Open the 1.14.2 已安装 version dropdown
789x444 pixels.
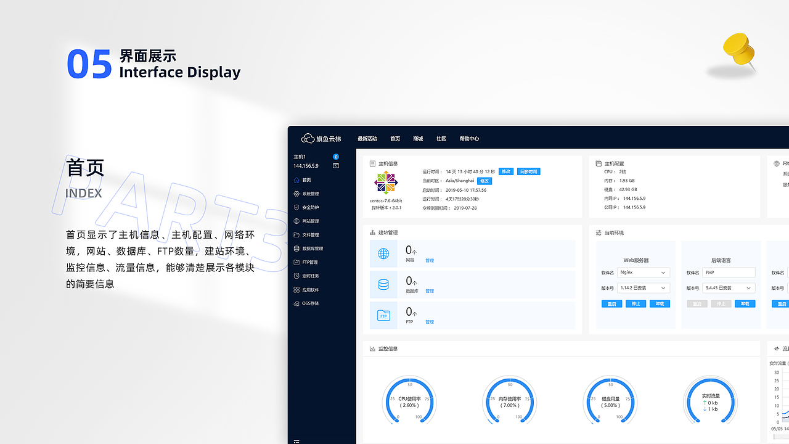click(644, 288)
